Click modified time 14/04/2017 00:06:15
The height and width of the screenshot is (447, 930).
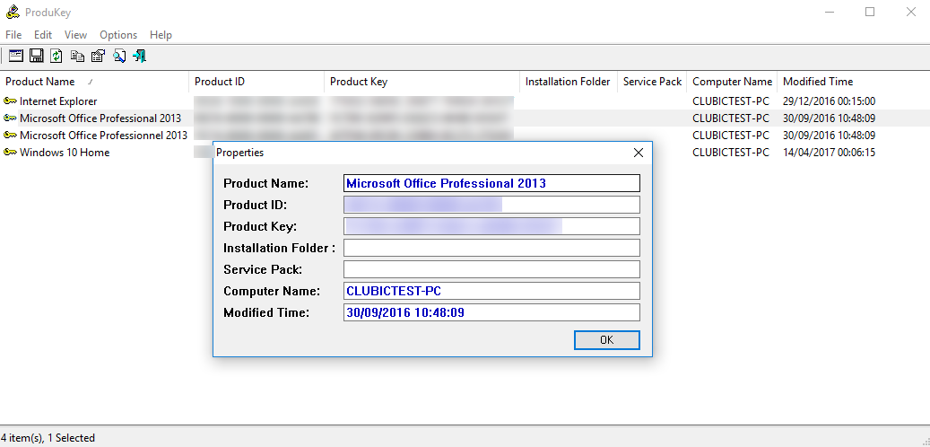829,152
